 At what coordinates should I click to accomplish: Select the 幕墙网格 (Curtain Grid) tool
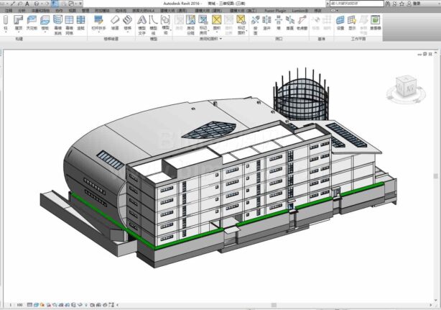click(69, 25)
